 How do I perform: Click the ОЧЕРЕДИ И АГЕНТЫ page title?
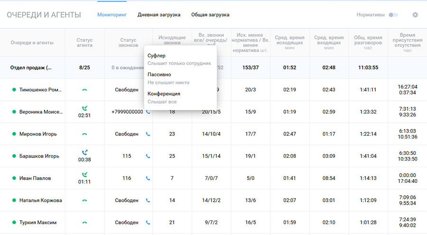pyautogui.click(x=44, y=15)
